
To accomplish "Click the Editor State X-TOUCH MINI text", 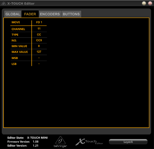I will point(38,138).
